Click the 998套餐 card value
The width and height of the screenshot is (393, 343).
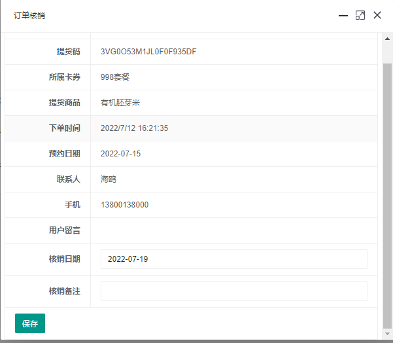point(115,77)
